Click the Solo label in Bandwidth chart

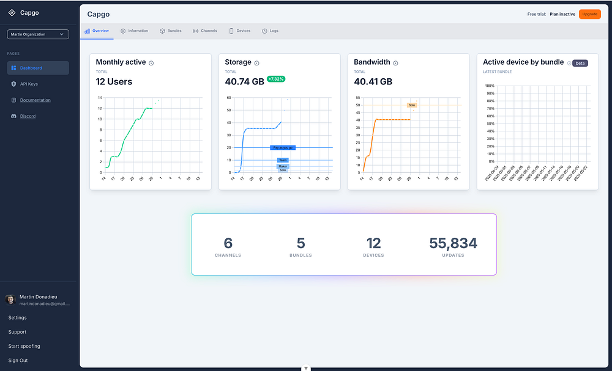tap(412, 105)
